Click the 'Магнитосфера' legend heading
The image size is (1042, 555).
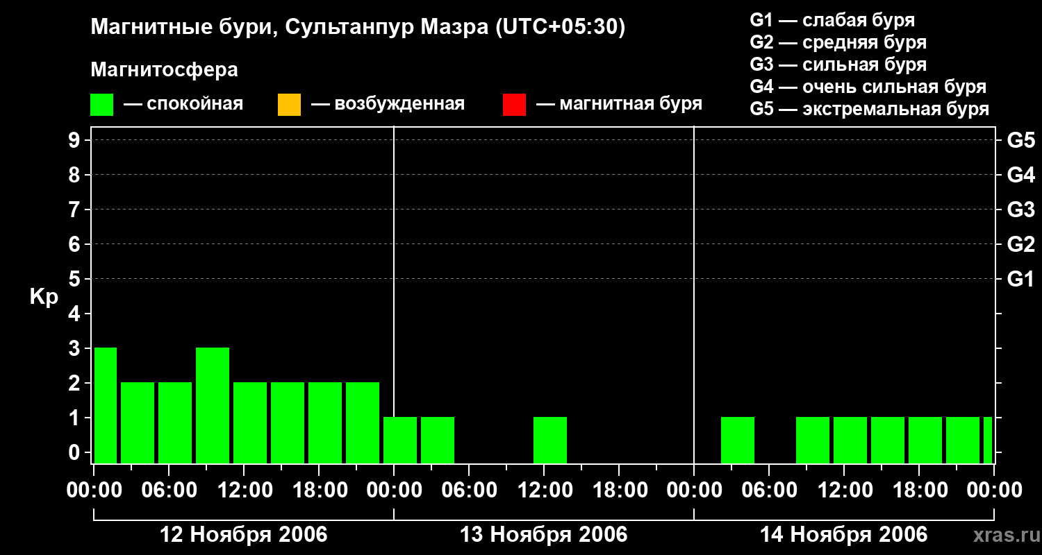[x=164, y=70]
